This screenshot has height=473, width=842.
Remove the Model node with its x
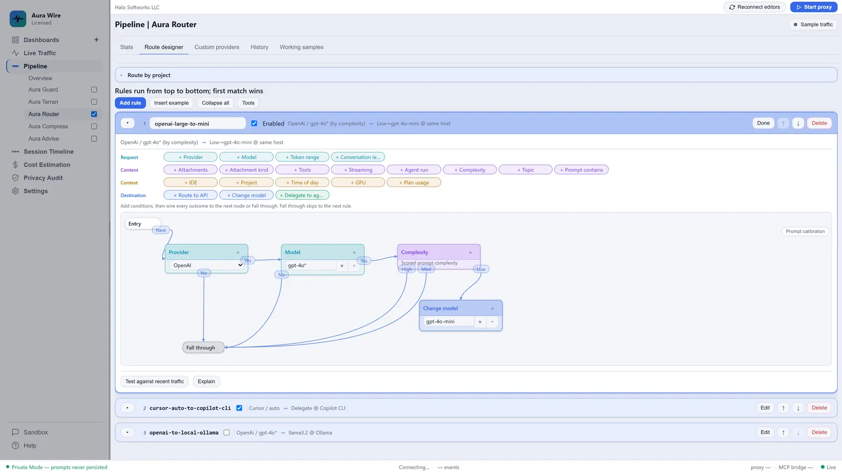coord(354,253)
